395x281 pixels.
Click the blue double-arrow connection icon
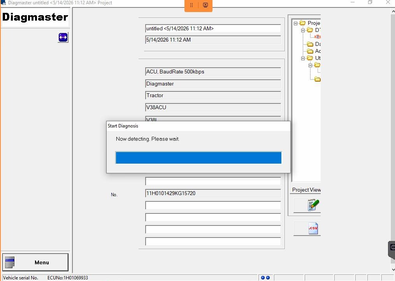[63, 37]
